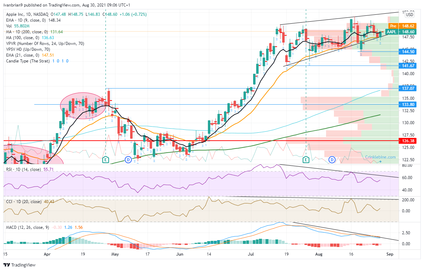
Task: Click the earnings E marker in late July
Action: [306, 160]
